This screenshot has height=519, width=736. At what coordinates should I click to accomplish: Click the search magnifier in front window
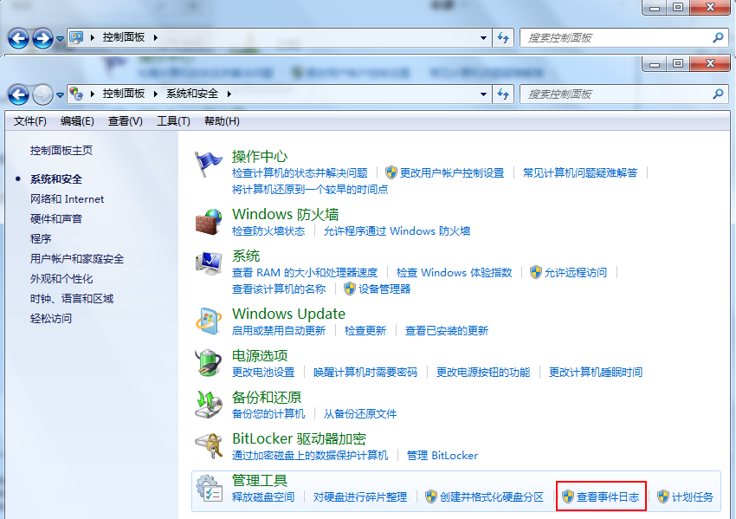tap(718, 94)
